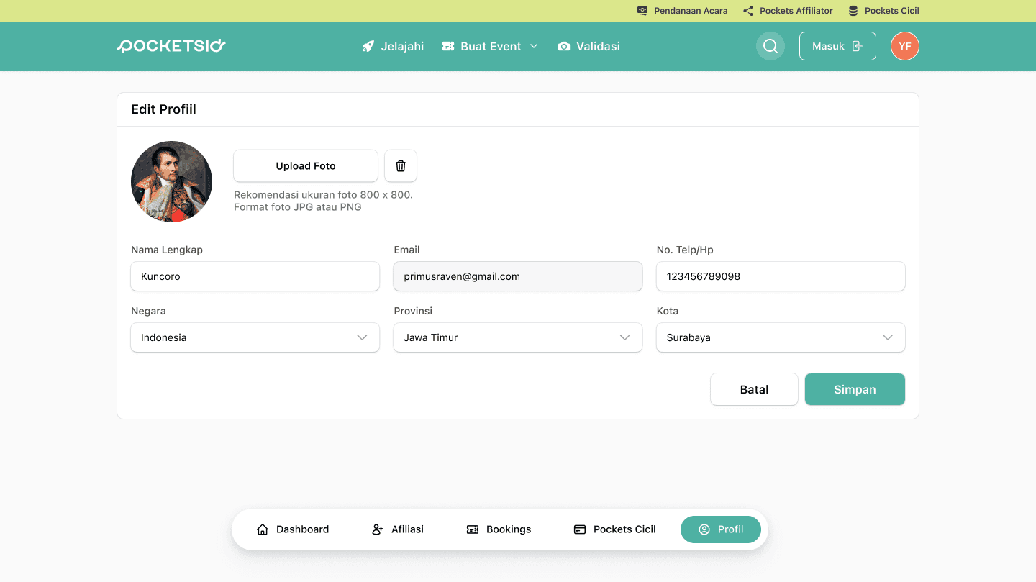Click the Masuk button

click(837, 46)
